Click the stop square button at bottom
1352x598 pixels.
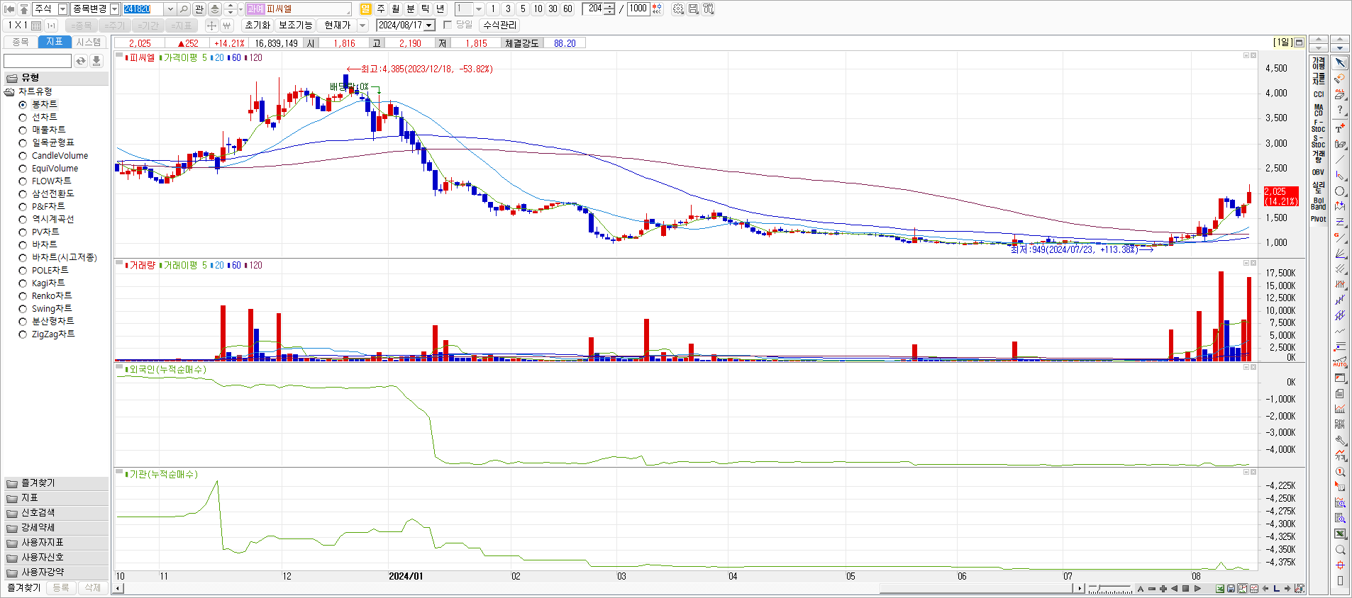tap(1185, 589)
